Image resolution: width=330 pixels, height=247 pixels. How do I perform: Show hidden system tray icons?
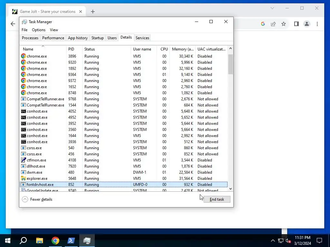click(x=273, y=241)
